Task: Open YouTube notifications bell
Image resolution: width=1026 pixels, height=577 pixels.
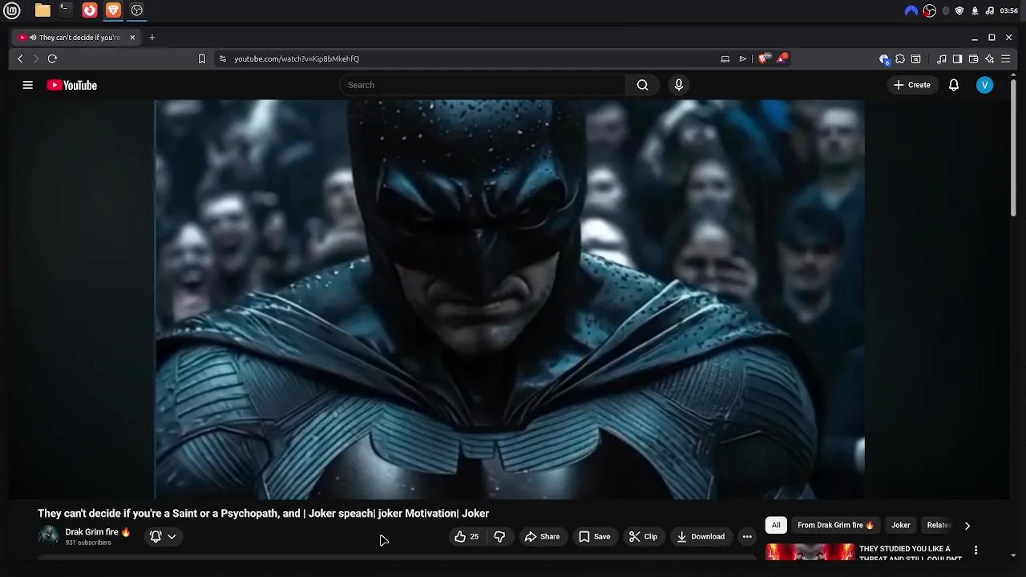Action: point(954,85)
